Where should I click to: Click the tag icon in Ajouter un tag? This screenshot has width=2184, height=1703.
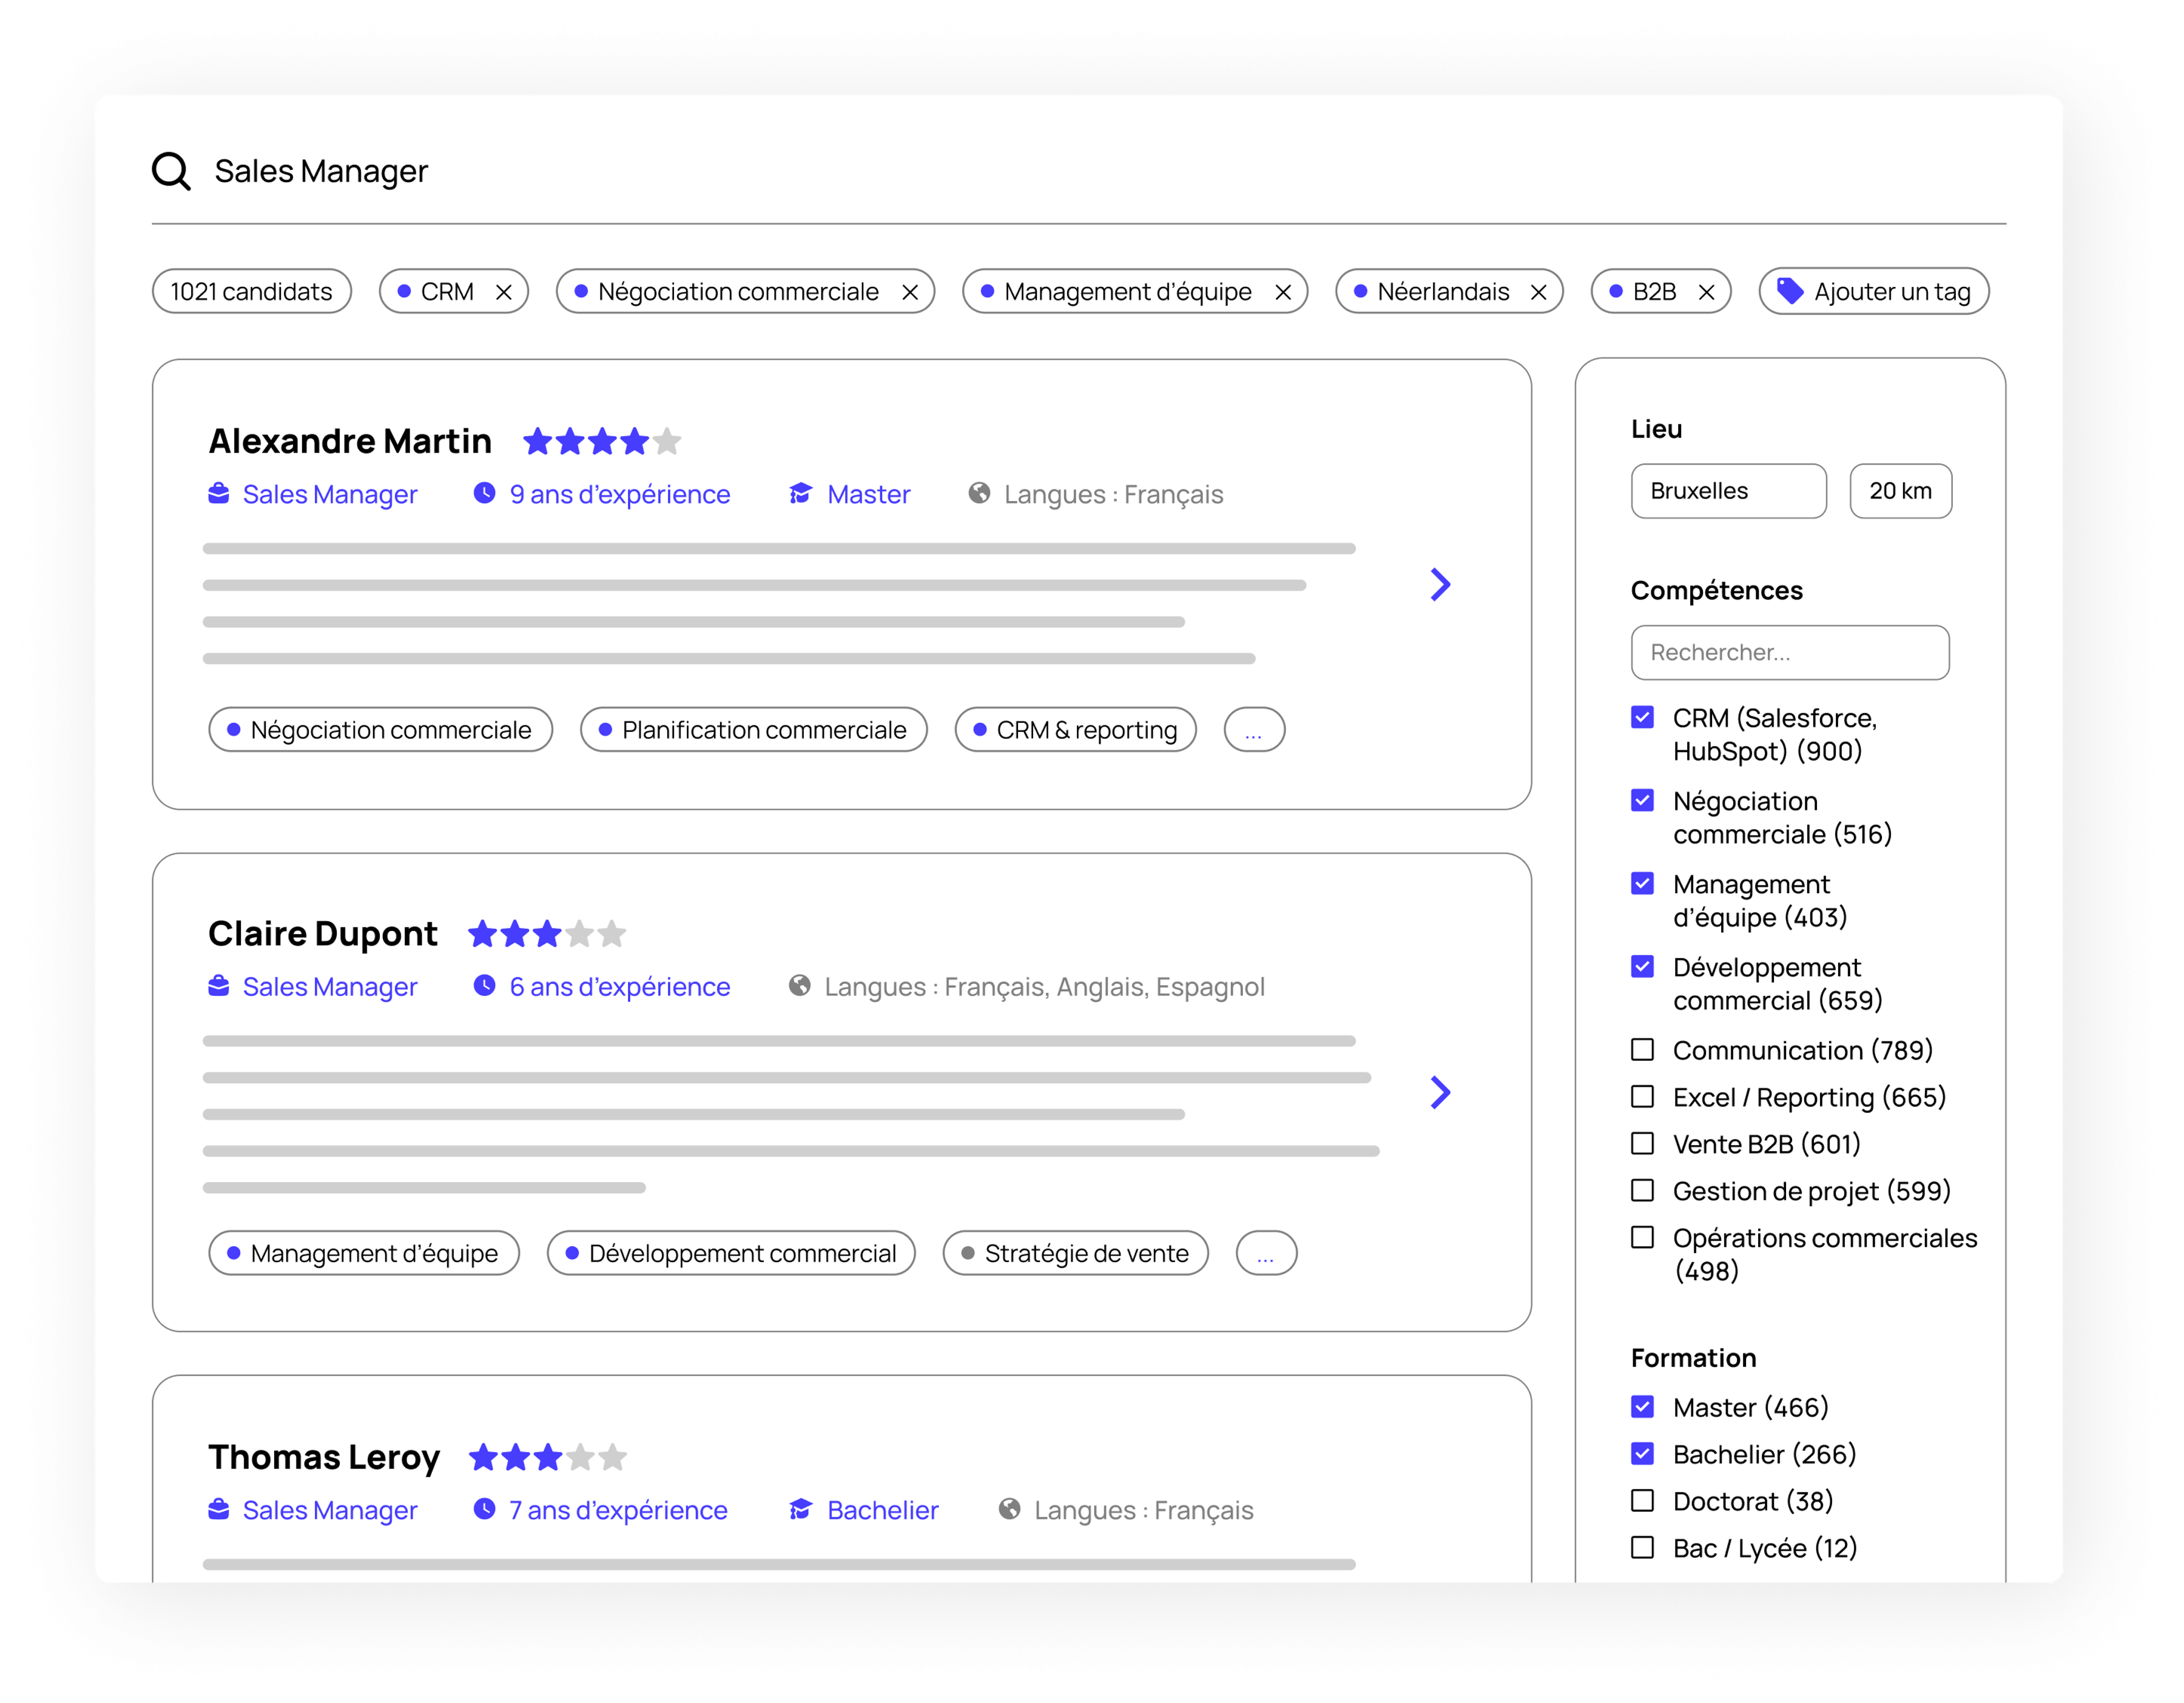1790,291
